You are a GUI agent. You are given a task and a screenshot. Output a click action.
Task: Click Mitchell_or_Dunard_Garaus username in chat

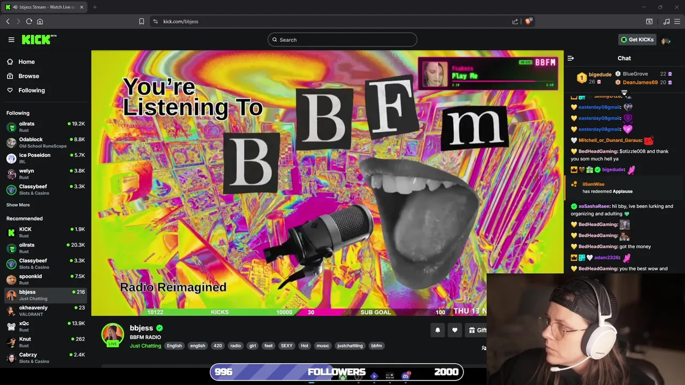(x=609, y=141)
